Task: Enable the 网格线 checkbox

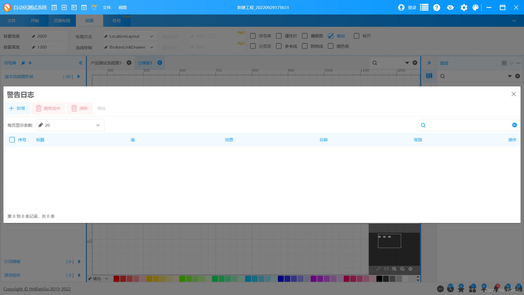Action: (305, 46)
